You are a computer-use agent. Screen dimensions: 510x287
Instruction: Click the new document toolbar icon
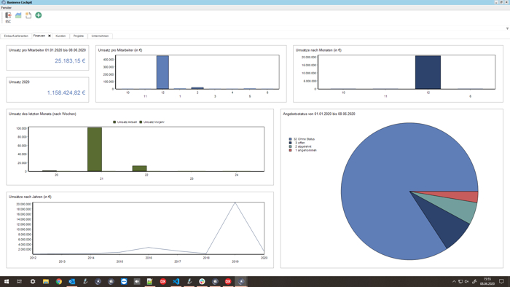[28, 15]
